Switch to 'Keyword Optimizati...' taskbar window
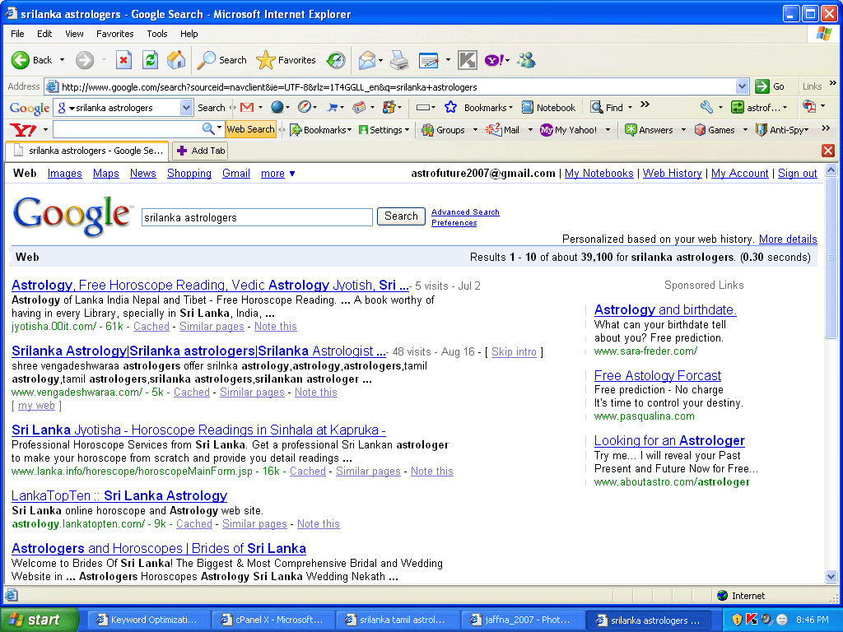This screenshot has height=632, width=843. (147, 620)
